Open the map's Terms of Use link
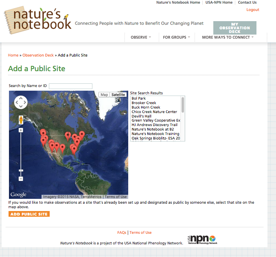The width and height of the screenshot is (276, 257). [x=116, y=197]
